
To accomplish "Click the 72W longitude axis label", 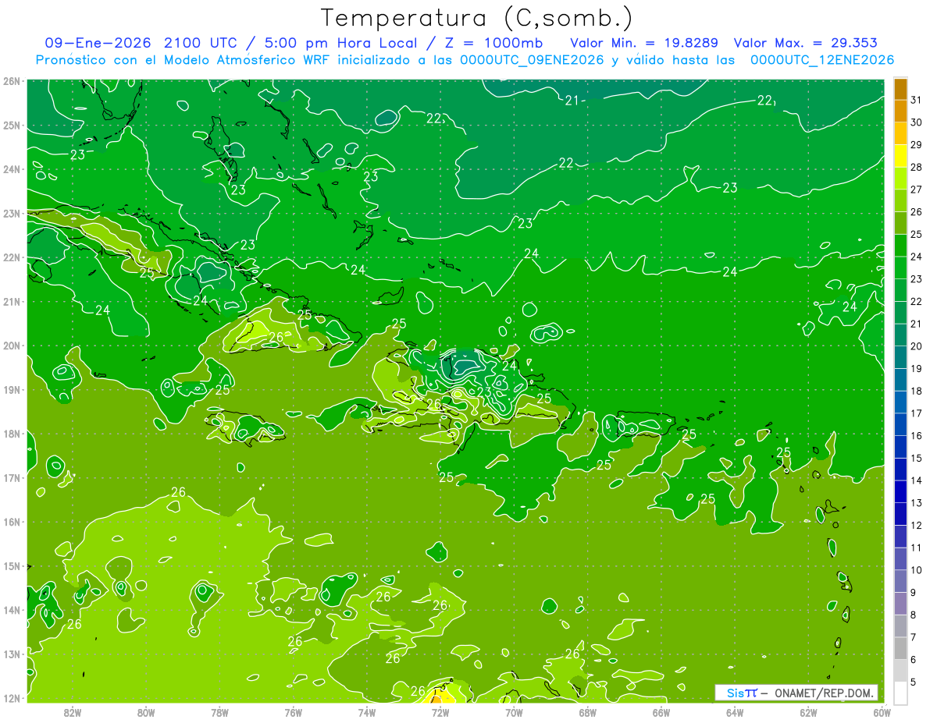I will [x=440, y=712].
